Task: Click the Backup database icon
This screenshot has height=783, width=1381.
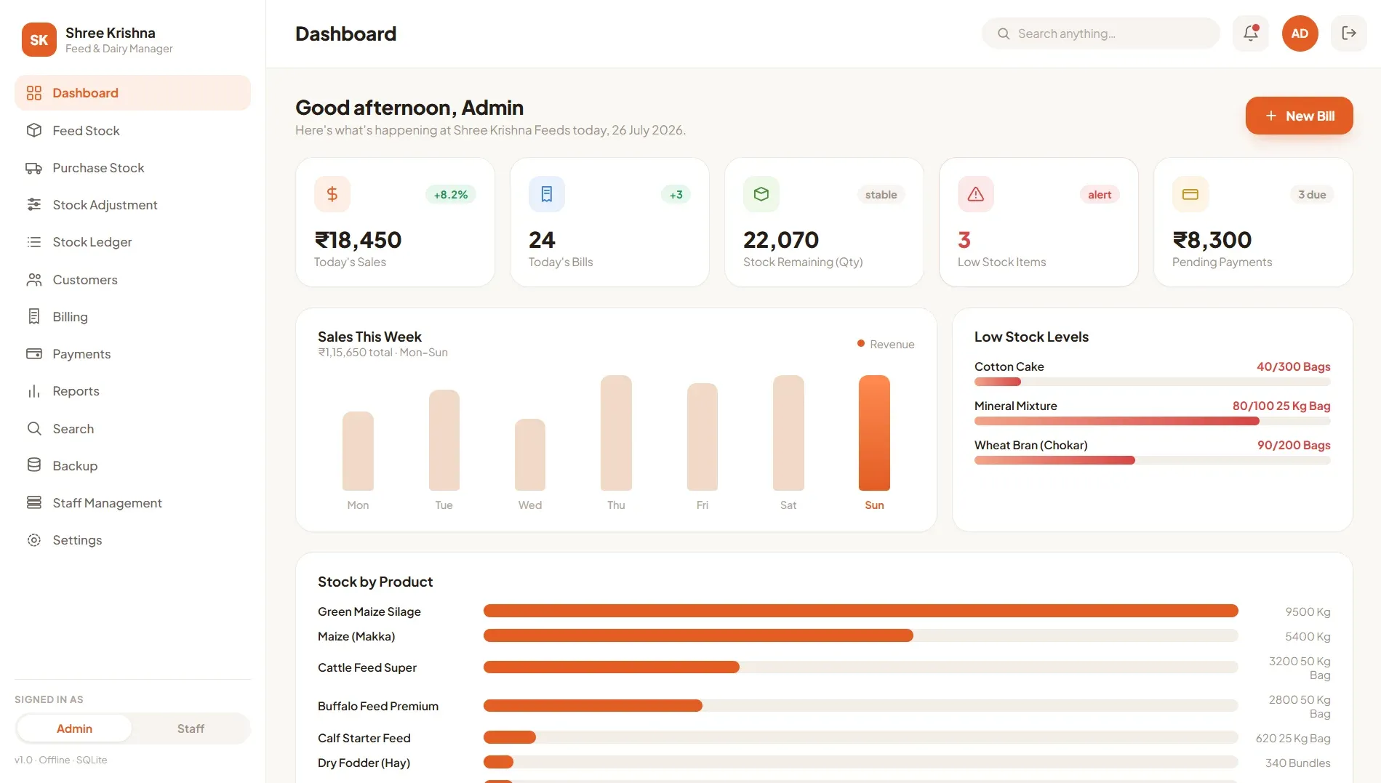Action: (34, 465)
